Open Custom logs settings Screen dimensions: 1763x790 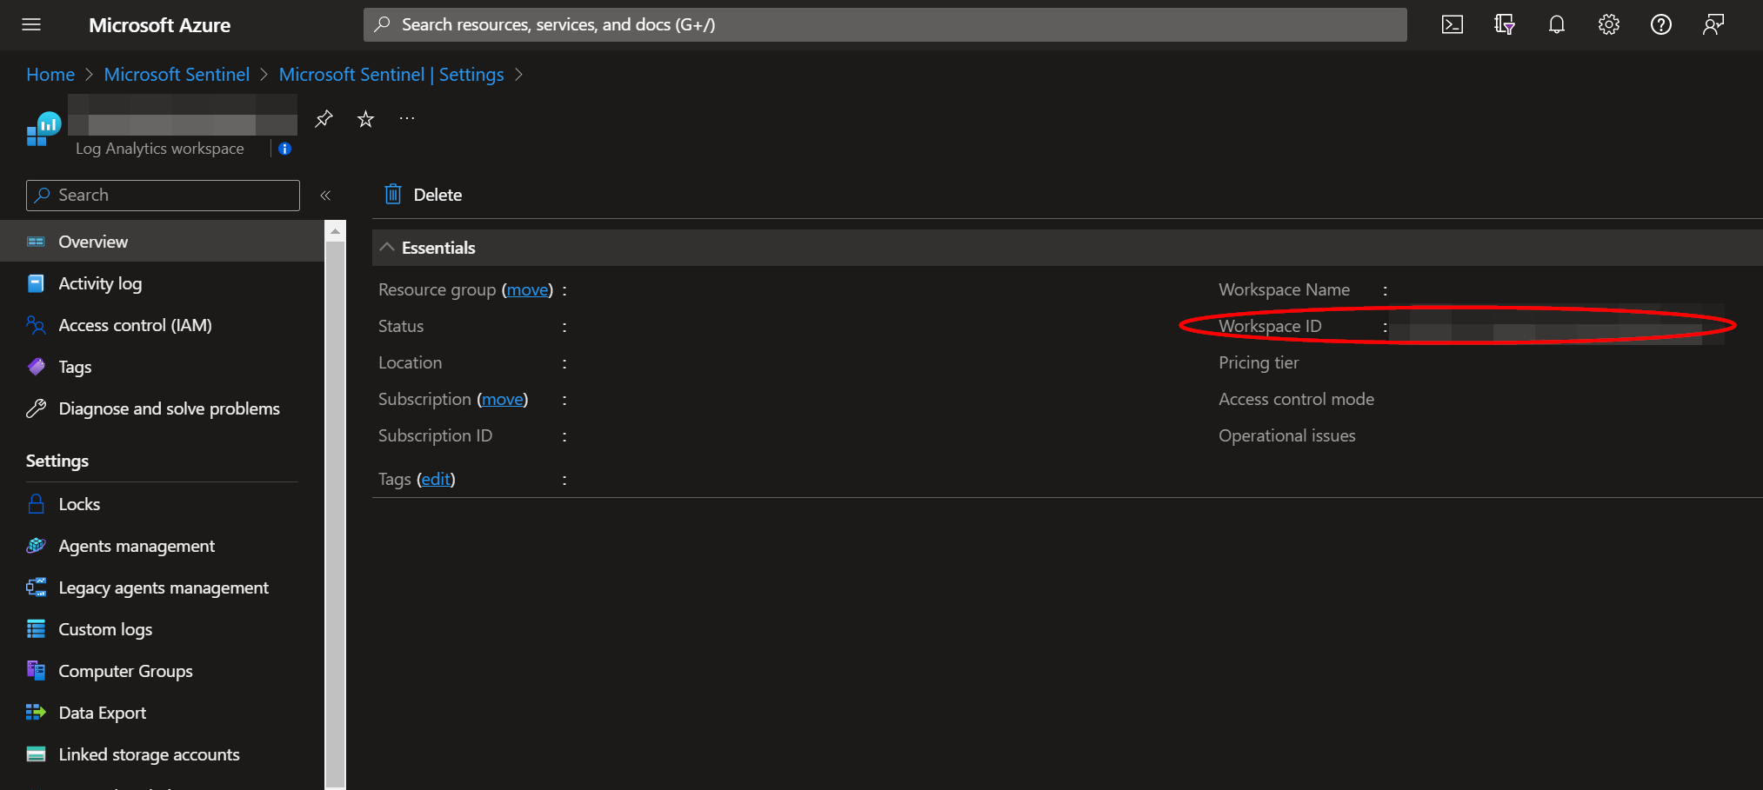(x=162, y=629)
